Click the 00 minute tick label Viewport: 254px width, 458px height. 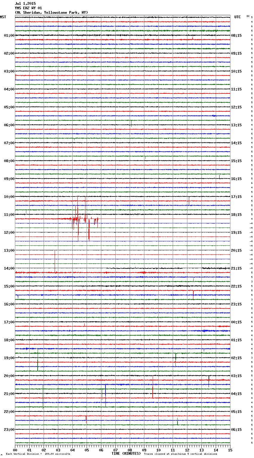(x=15, y=450)
